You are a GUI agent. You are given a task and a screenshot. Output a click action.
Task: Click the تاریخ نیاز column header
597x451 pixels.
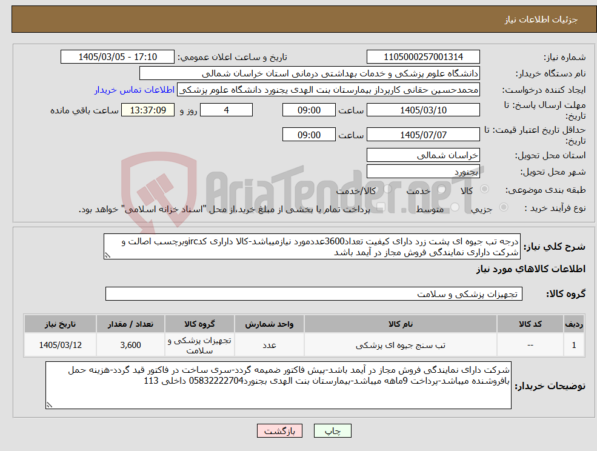[60, 324]
